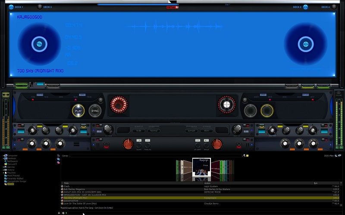Click the right deck small power button

pos(245,100)
